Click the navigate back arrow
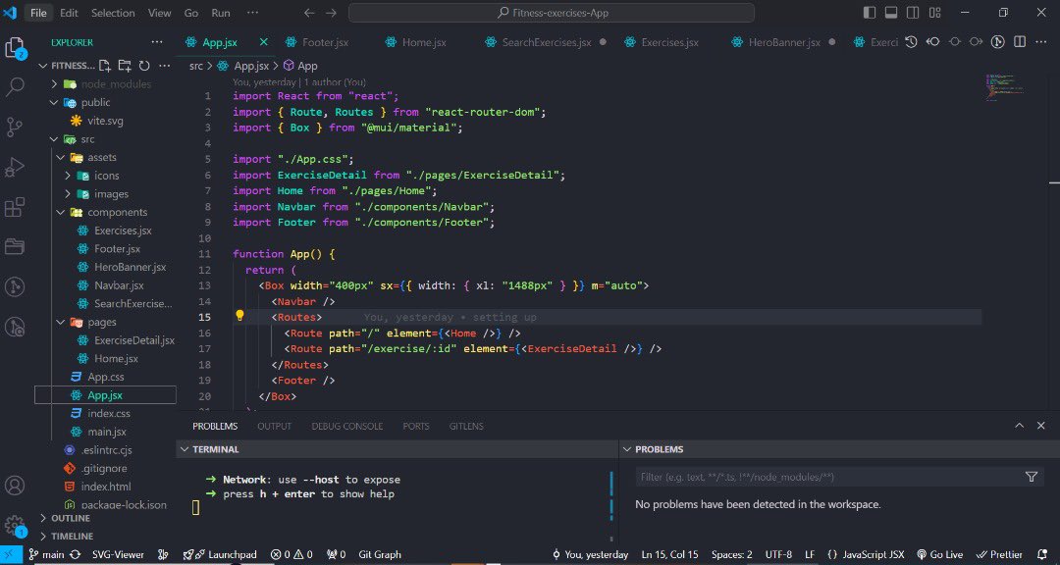 click(x=309, y=13)
